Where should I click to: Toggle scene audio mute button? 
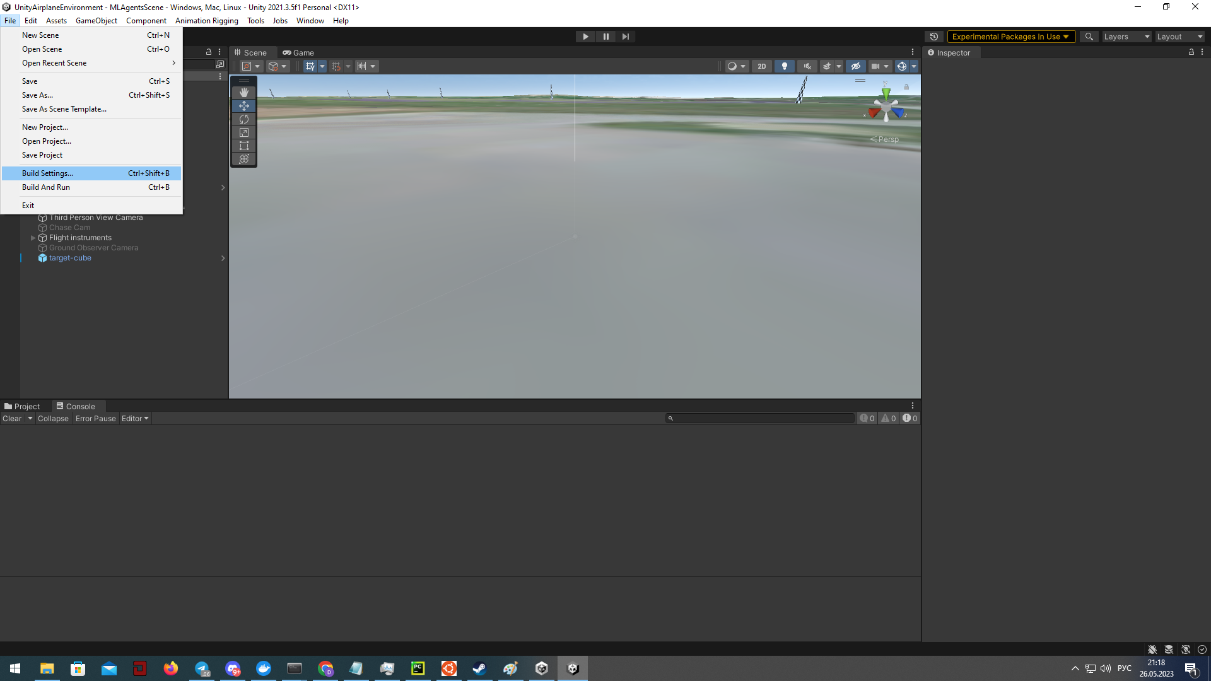coord(807,66)
